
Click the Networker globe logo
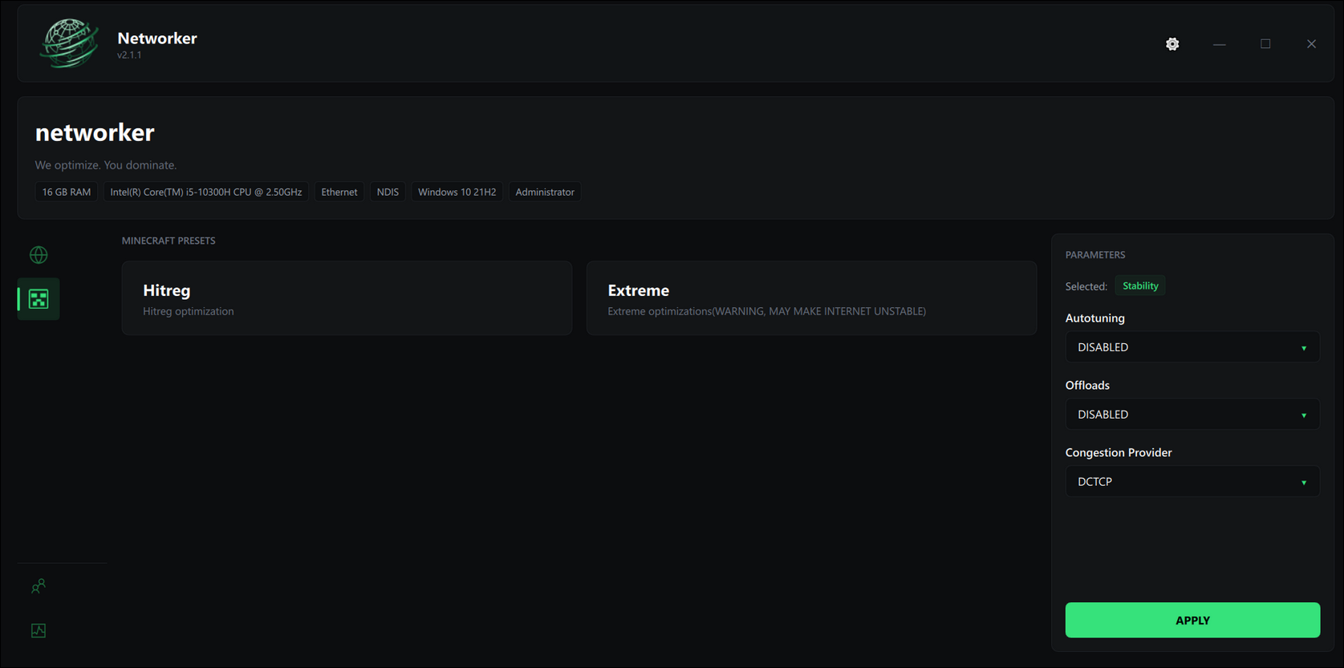click(70, 43)
